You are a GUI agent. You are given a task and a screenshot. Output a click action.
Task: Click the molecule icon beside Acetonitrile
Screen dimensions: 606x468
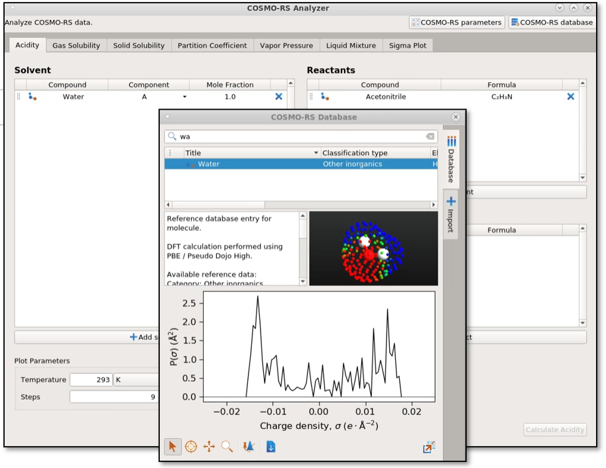tap(325, 97)
